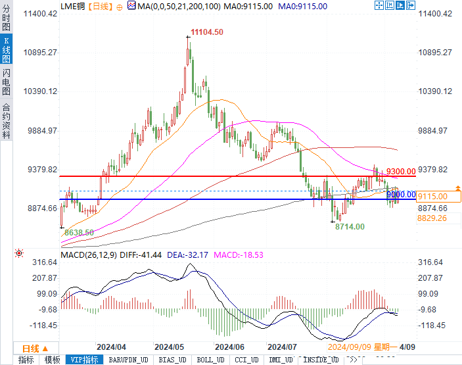Click the 11104.50 high price label
The image size is (462, 365).
[x=207, y=32]
